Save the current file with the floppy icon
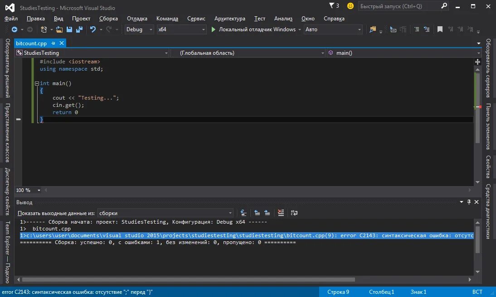This screenshot has width=496, height=297. point(69,29)
